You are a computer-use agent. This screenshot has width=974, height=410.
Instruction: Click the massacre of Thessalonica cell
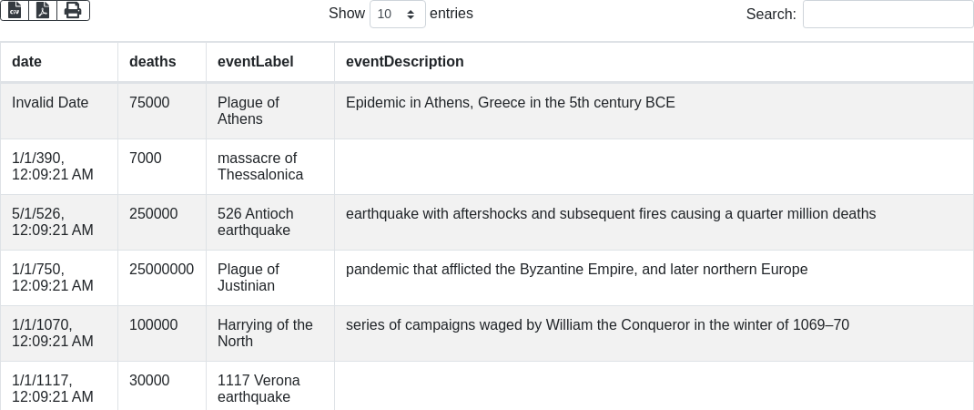260,167
